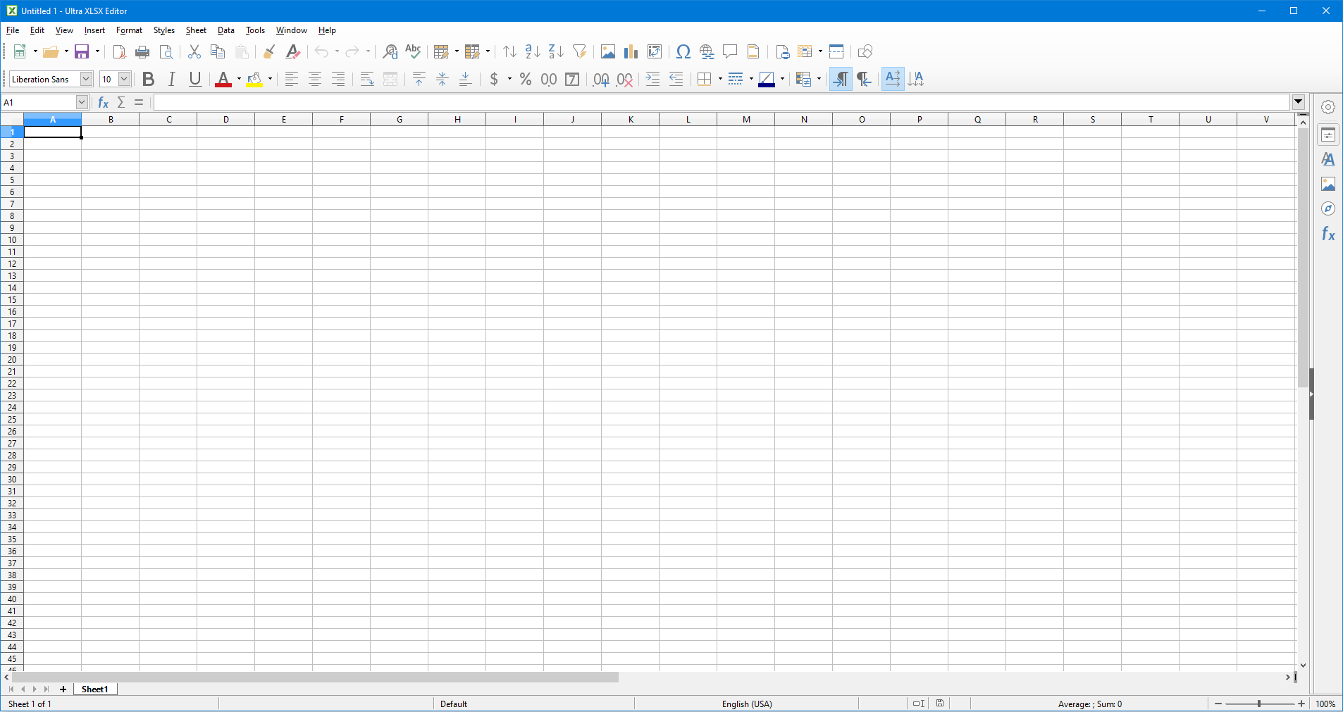Expand the Font Size dropdown
Image resolution: width=1343 pixels, height=712 pixels.
tap(124, 79)
